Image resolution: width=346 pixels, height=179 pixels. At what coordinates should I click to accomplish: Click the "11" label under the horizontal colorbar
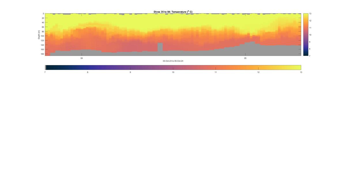(216, 72)
